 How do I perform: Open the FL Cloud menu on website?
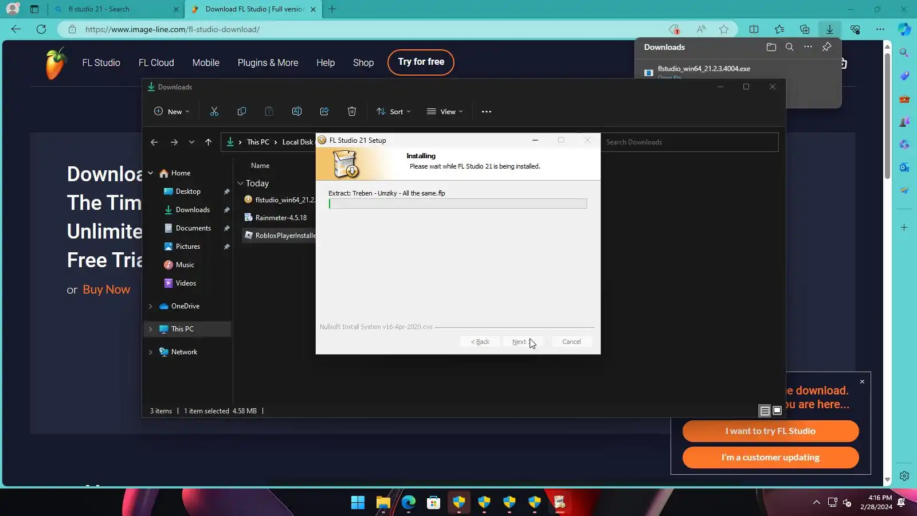(x=156, y=62)
